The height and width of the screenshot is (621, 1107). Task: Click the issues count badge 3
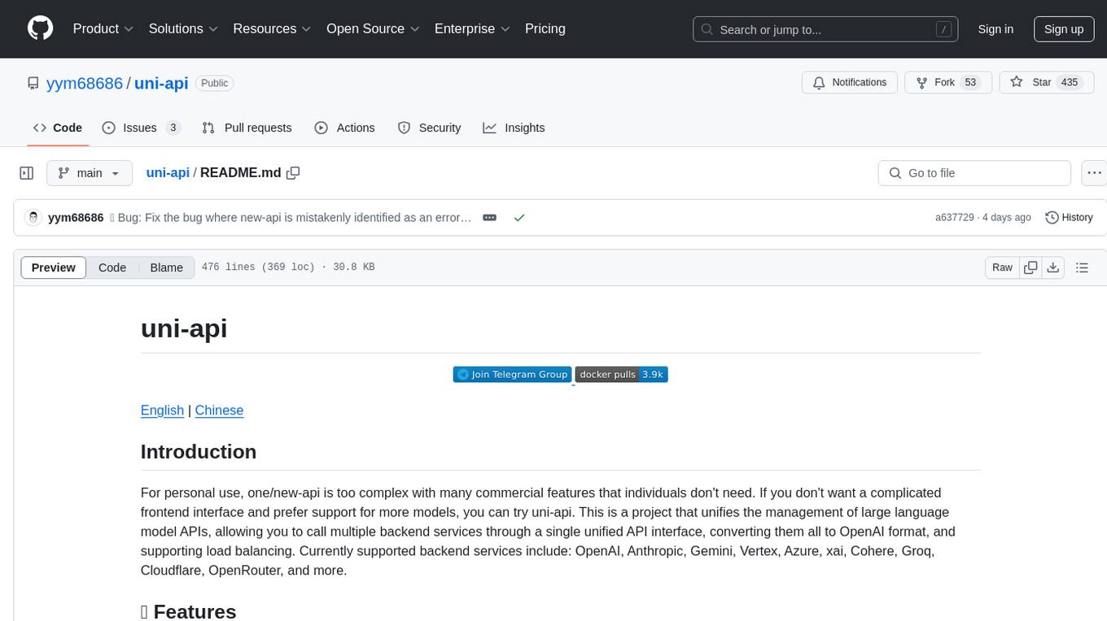[x=173, y=128]
